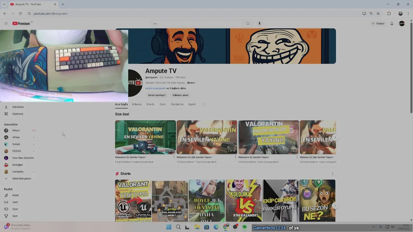Screen dimensions: 413x232
Task: Show next videos in Size özel carousel
Action: [335, 137]
